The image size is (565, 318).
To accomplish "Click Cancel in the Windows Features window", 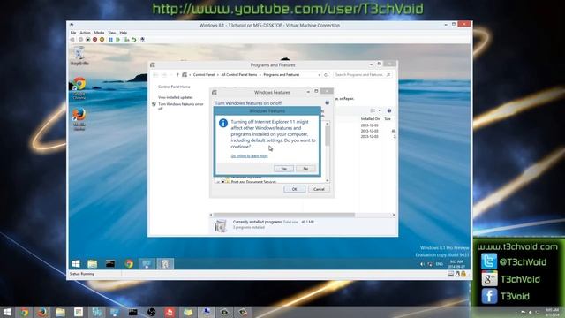I will (x=319, y=189).
